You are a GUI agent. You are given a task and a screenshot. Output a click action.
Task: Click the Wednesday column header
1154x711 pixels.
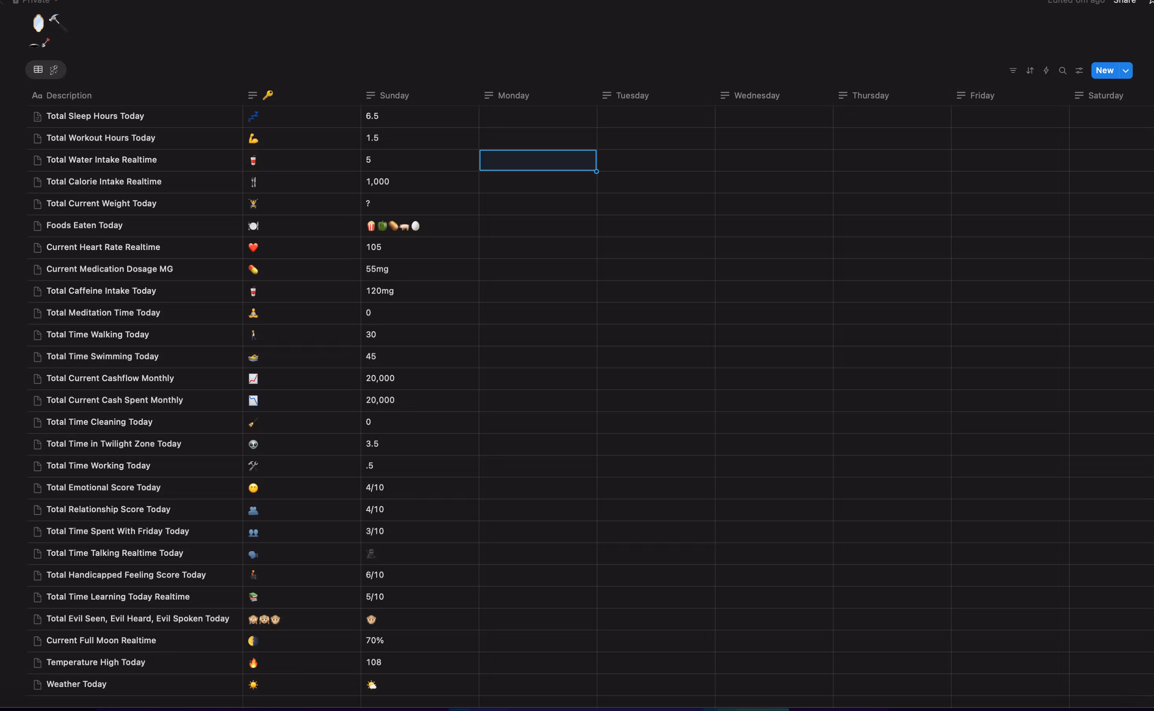[756, 95]
